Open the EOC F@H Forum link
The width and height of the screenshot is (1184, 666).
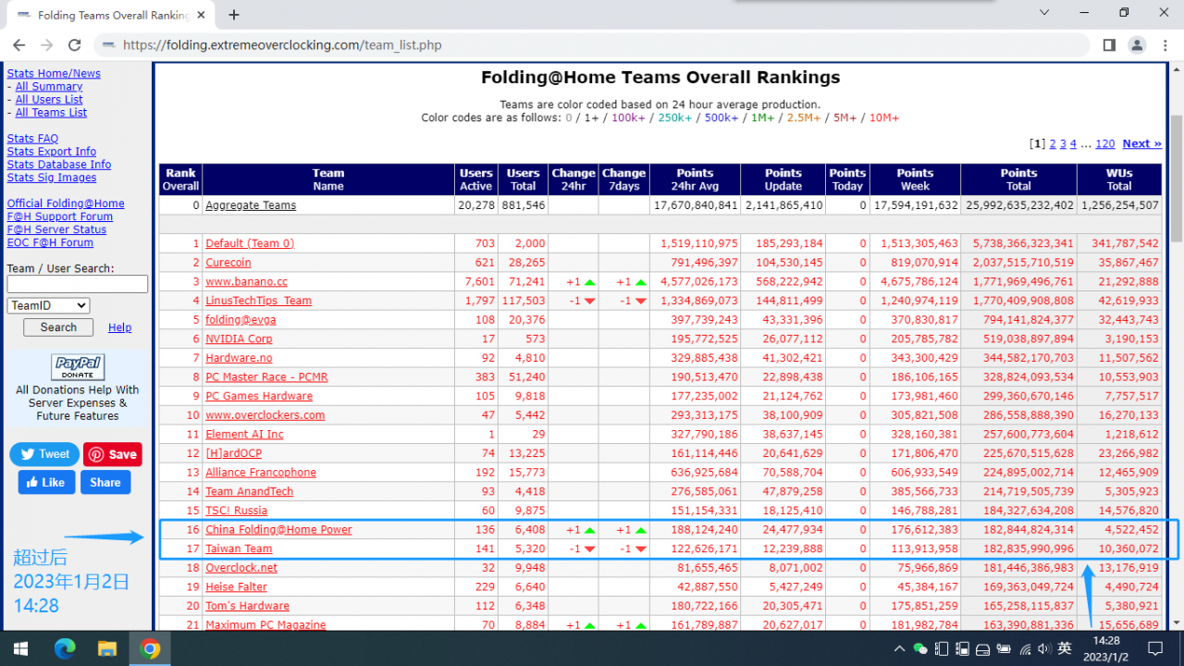pyautogui.click(x=50, y=242)
